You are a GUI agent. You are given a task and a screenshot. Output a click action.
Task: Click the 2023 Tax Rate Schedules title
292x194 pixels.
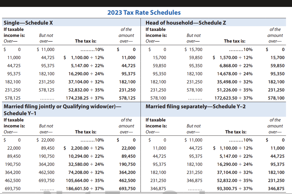144,12
